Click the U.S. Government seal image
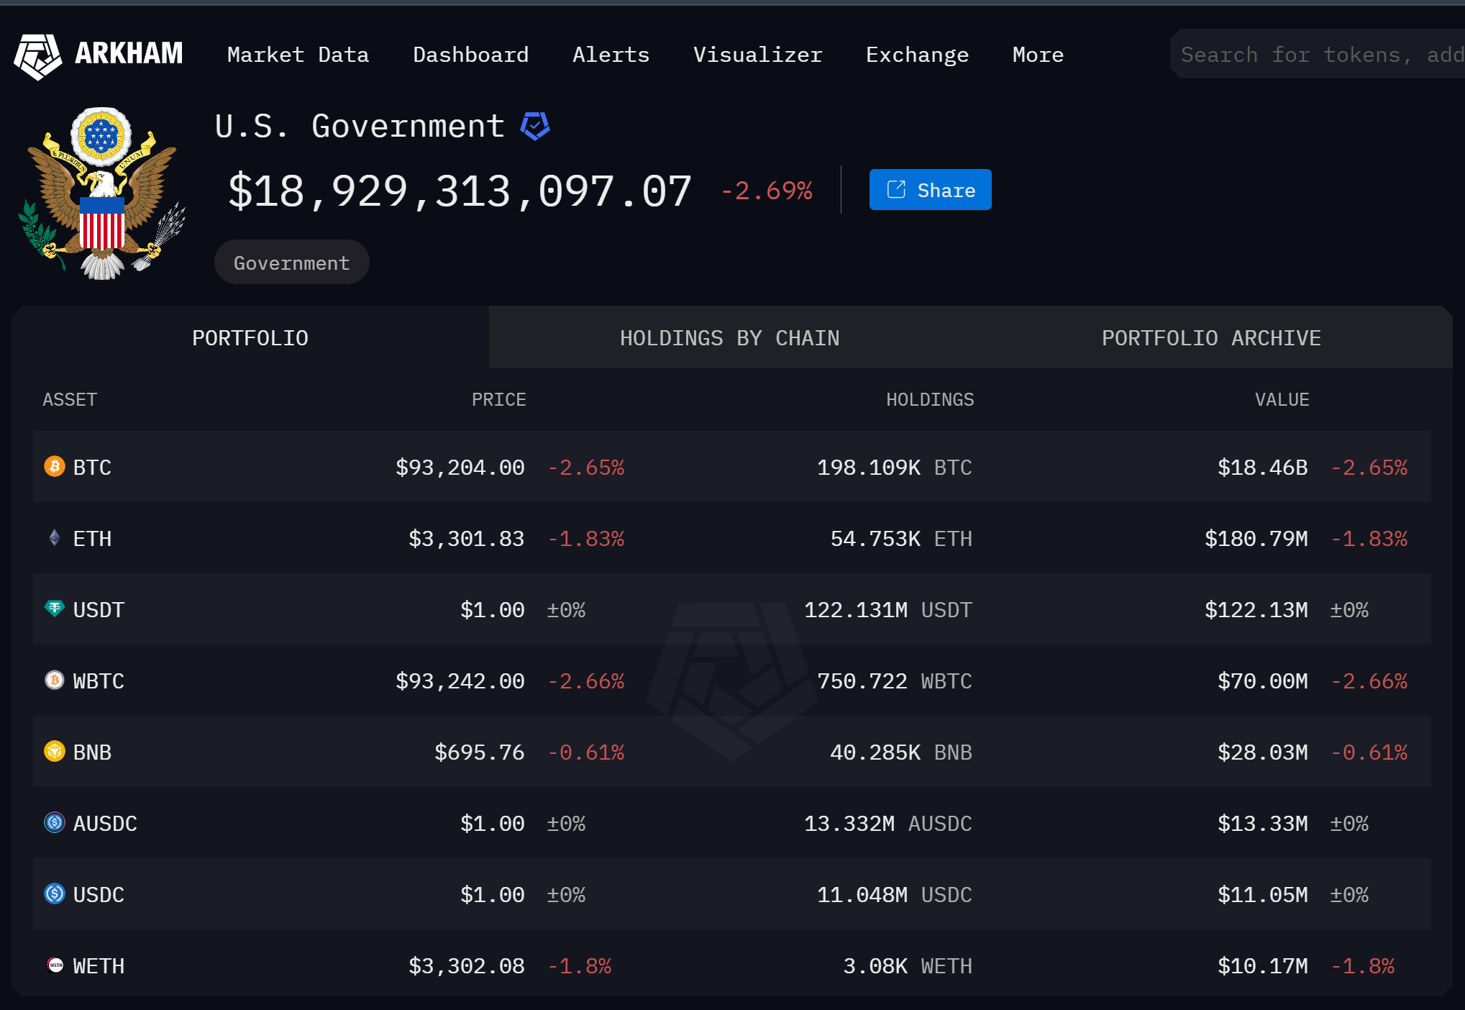This screenshot has height=1010, width=1465. [x=101, y=193]
